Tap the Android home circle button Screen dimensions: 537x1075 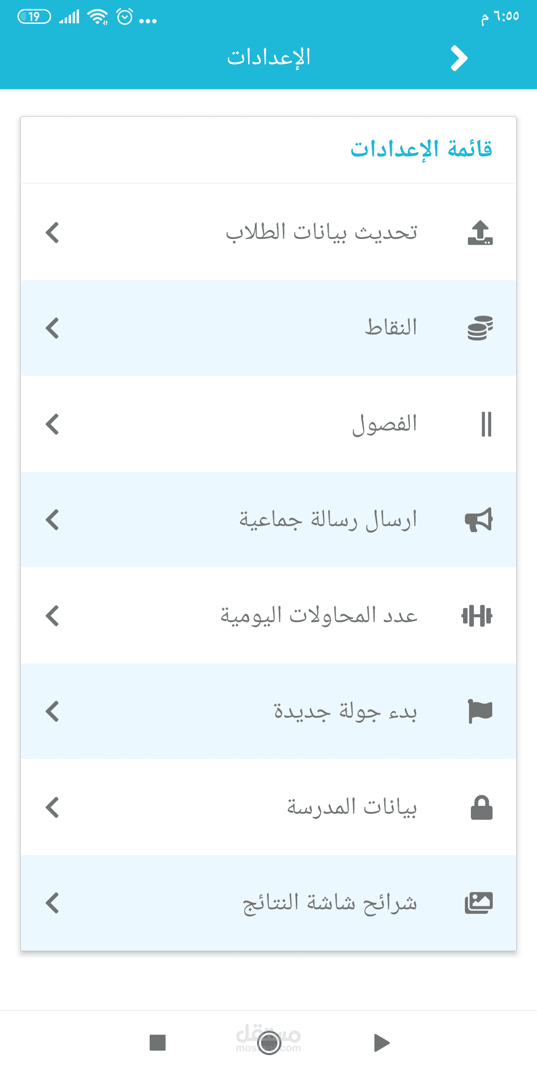click(x=269, y=1042)
